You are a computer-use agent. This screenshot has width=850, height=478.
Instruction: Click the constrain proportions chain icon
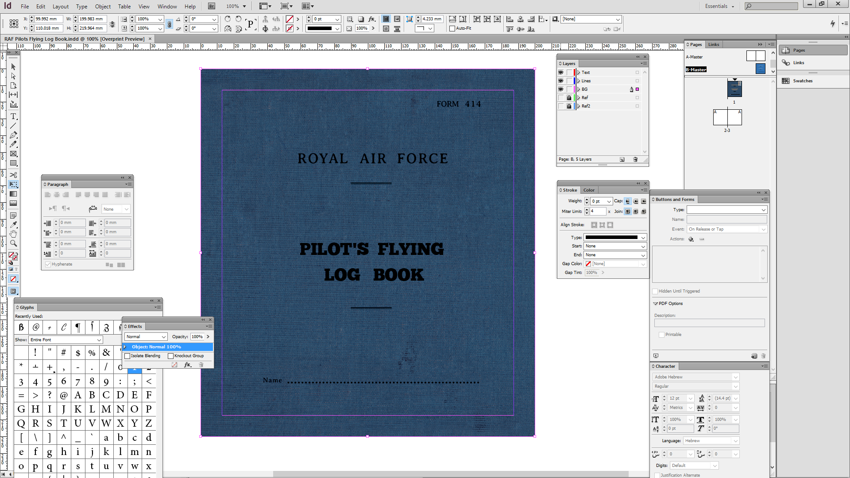pos(169,24)
